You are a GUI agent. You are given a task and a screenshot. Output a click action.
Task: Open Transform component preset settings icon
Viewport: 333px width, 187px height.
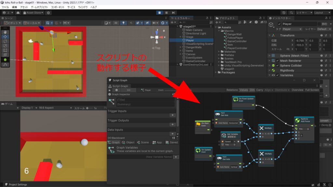coord(326,35)
